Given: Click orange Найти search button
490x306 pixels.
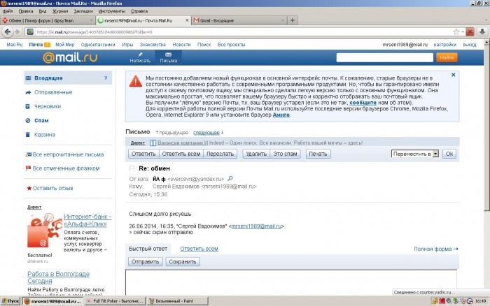Looking at the screenshot, I should (x=447, y=57).
